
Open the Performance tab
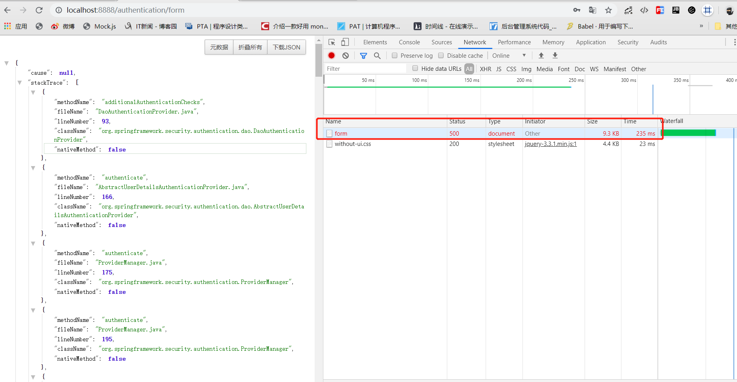tap(514, 42)
